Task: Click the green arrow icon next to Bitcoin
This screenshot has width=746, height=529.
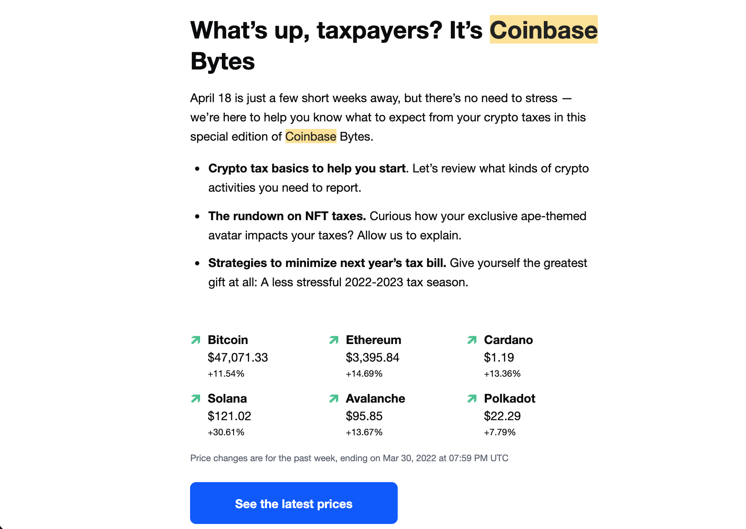Action: (195, 340)
